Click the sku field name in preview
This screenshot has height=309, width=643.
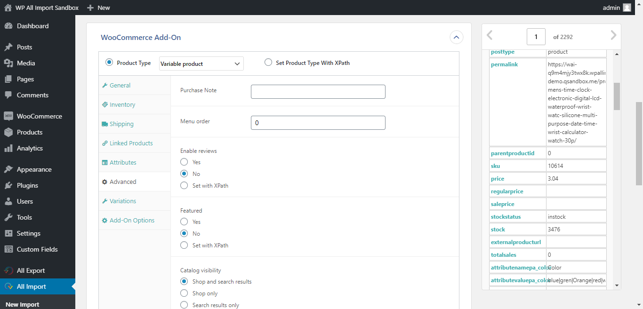[x=495, y=166]
